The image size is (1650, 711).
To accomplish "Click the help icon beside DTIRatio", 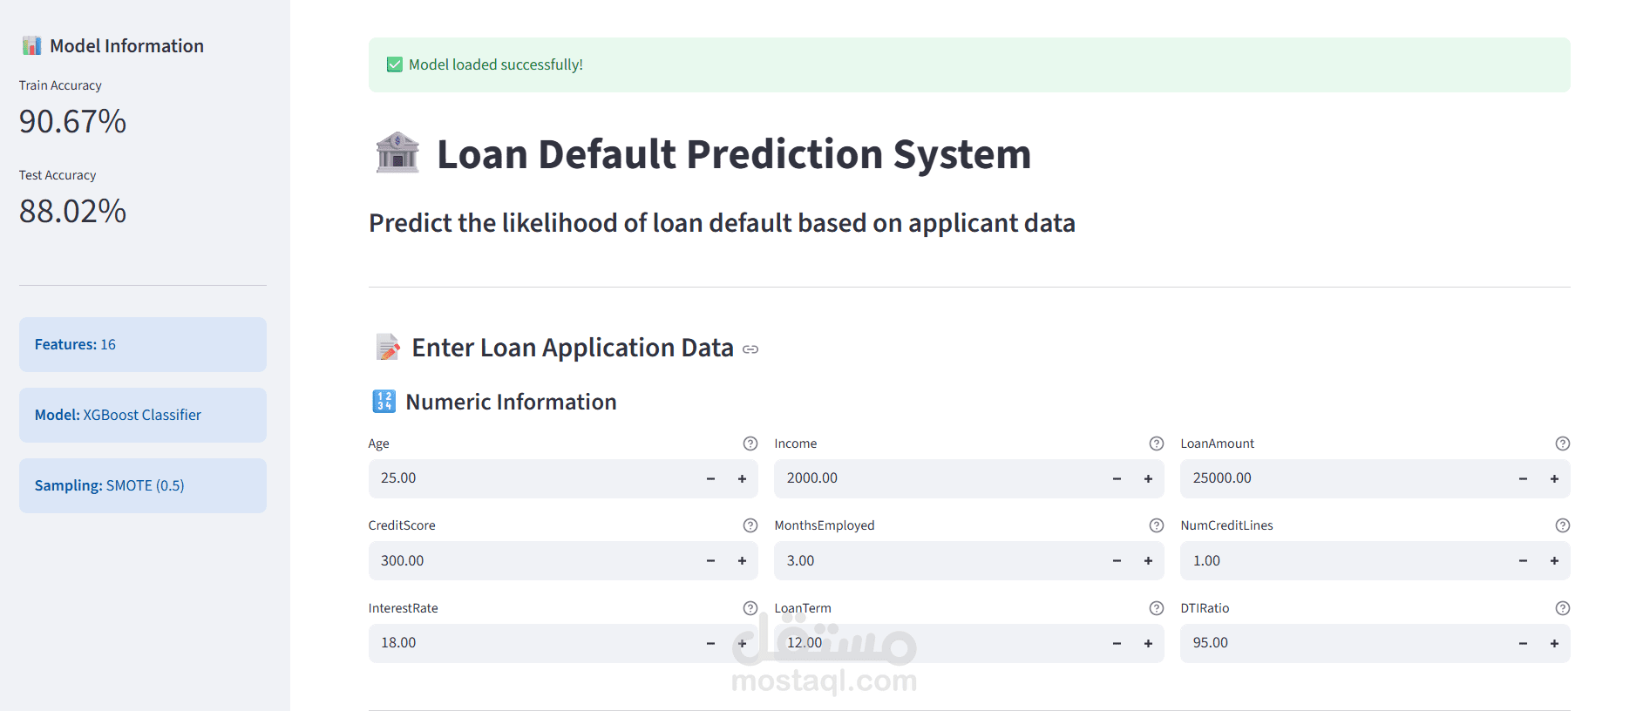I will pyautogui.click(x=1561, y=608).
